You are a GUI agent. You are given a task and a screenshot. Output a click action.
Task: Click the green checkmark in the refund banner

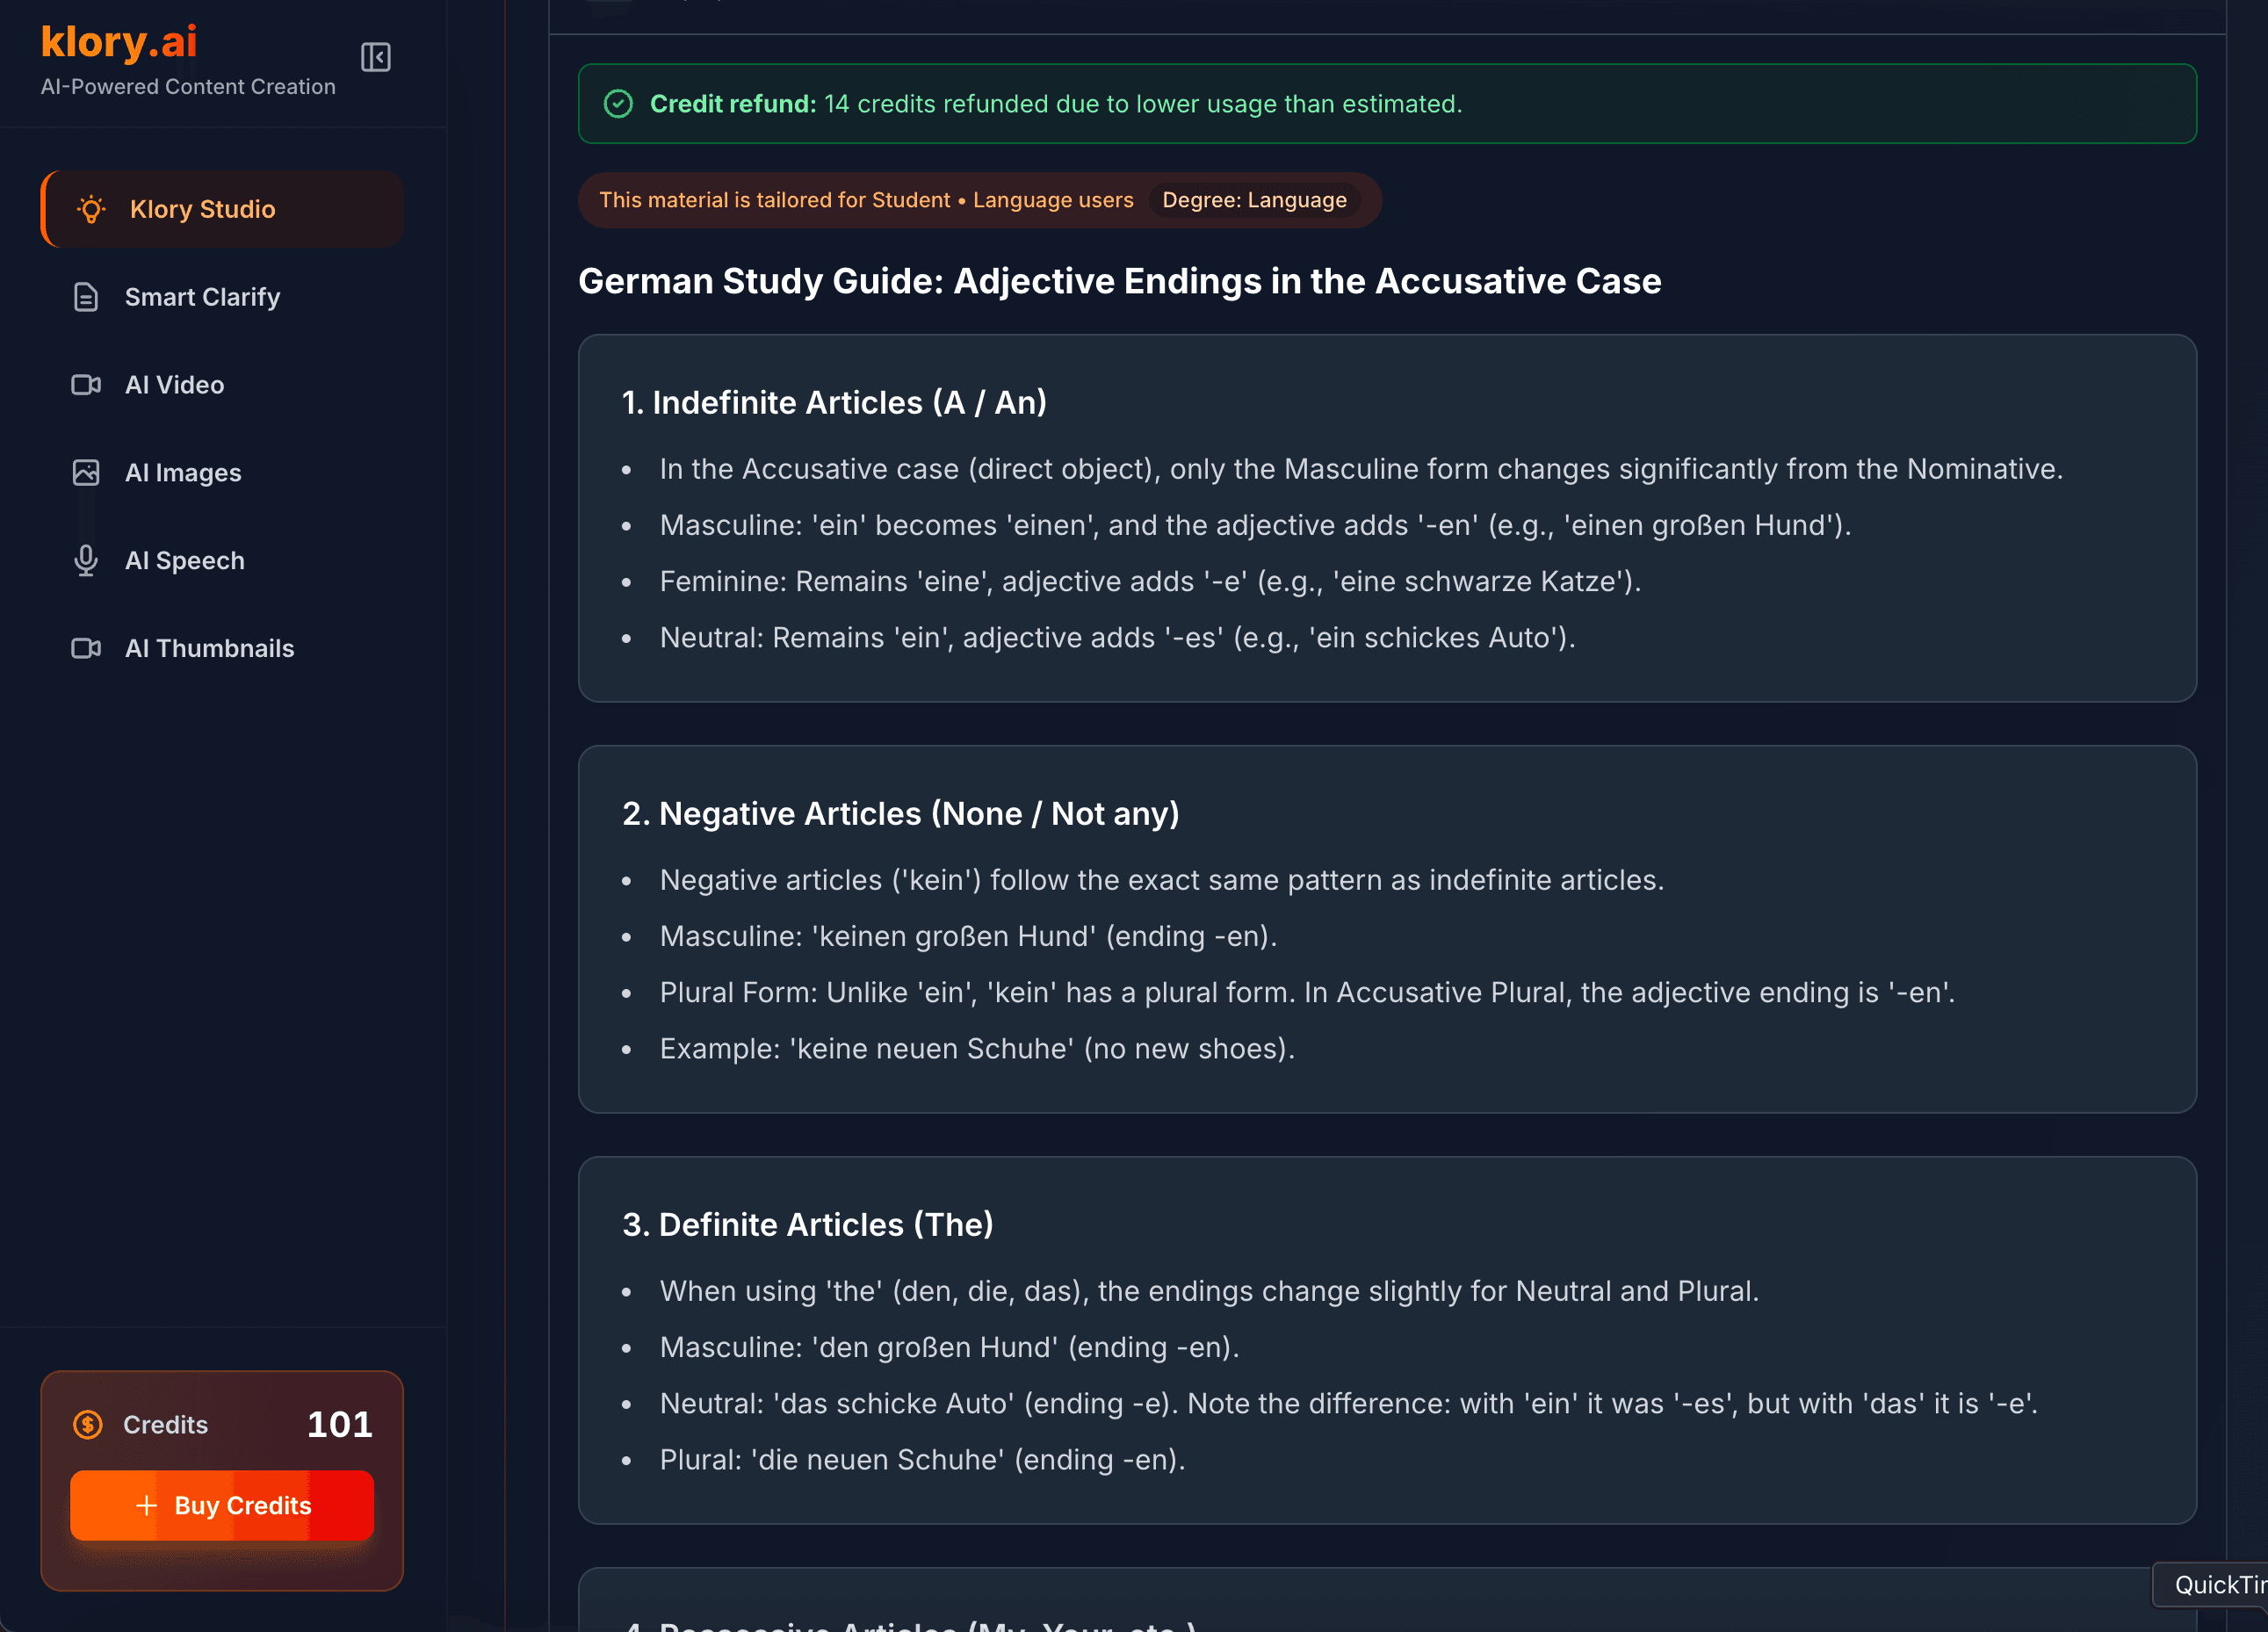point(619,103)
